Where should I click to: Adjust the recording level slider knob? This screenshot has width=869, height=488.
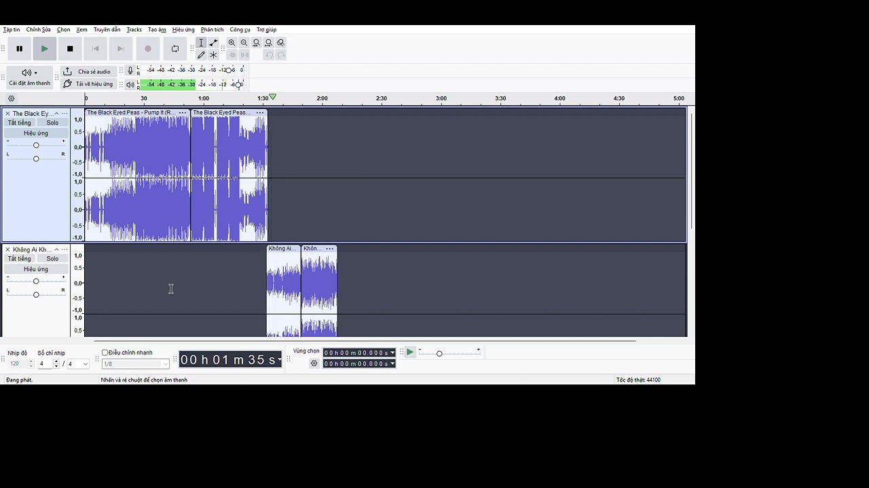point(229,70)
